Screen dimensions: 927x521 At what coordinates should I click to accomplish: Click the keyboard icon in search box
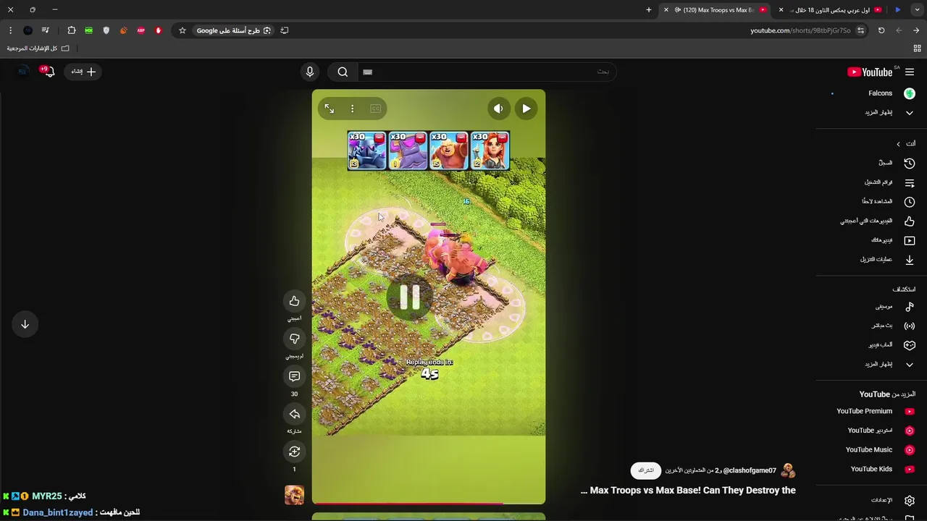point(367,72)
